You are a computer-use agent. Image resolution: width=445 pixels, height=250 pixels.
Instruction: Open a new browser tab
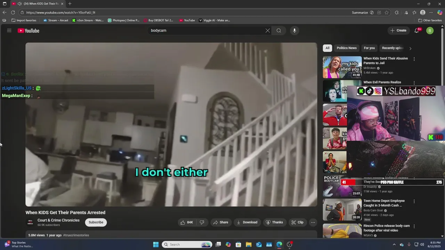pyautogui.click(x=70, y=4)
